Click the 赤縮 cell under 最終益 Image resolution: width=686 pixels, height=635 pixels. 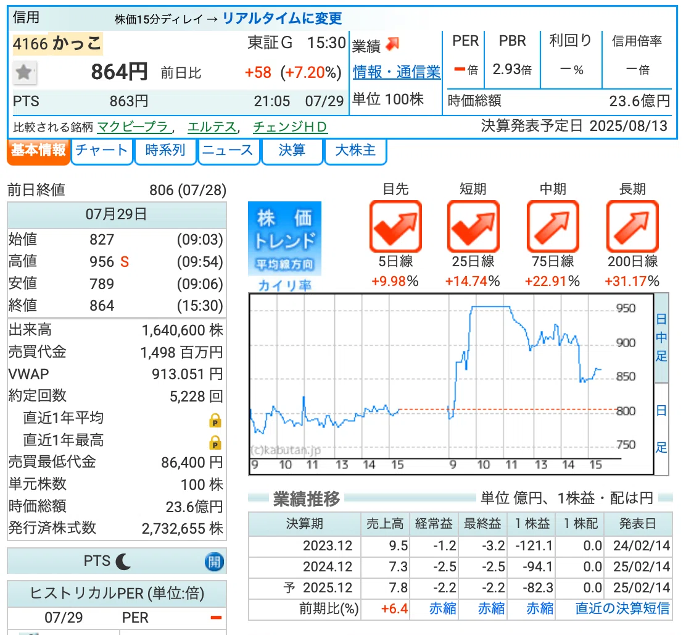tap(491, 608)
